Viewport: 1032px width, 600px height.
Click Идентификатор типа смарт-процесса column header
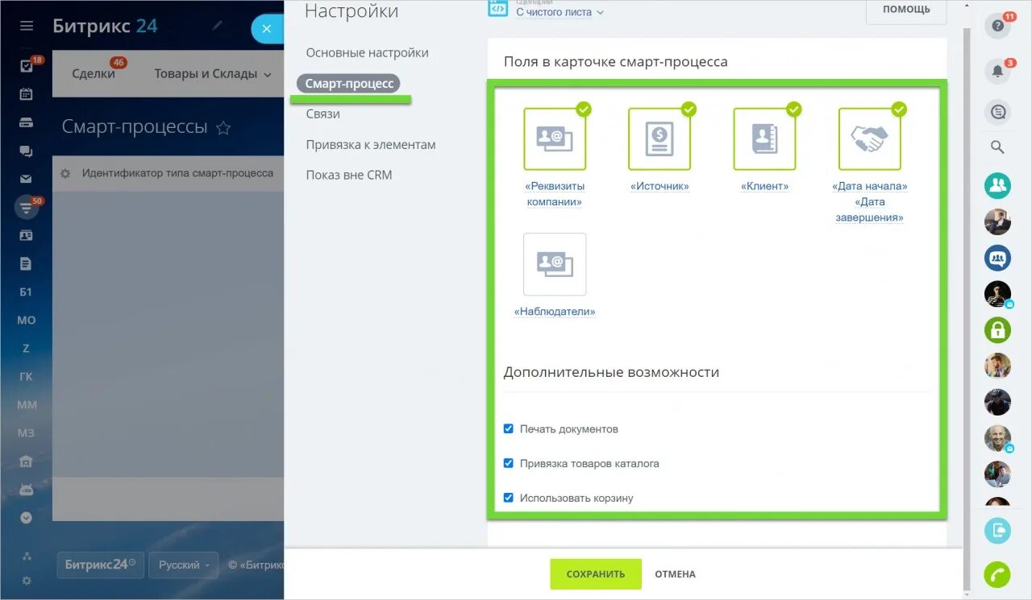tap(177, 173)
